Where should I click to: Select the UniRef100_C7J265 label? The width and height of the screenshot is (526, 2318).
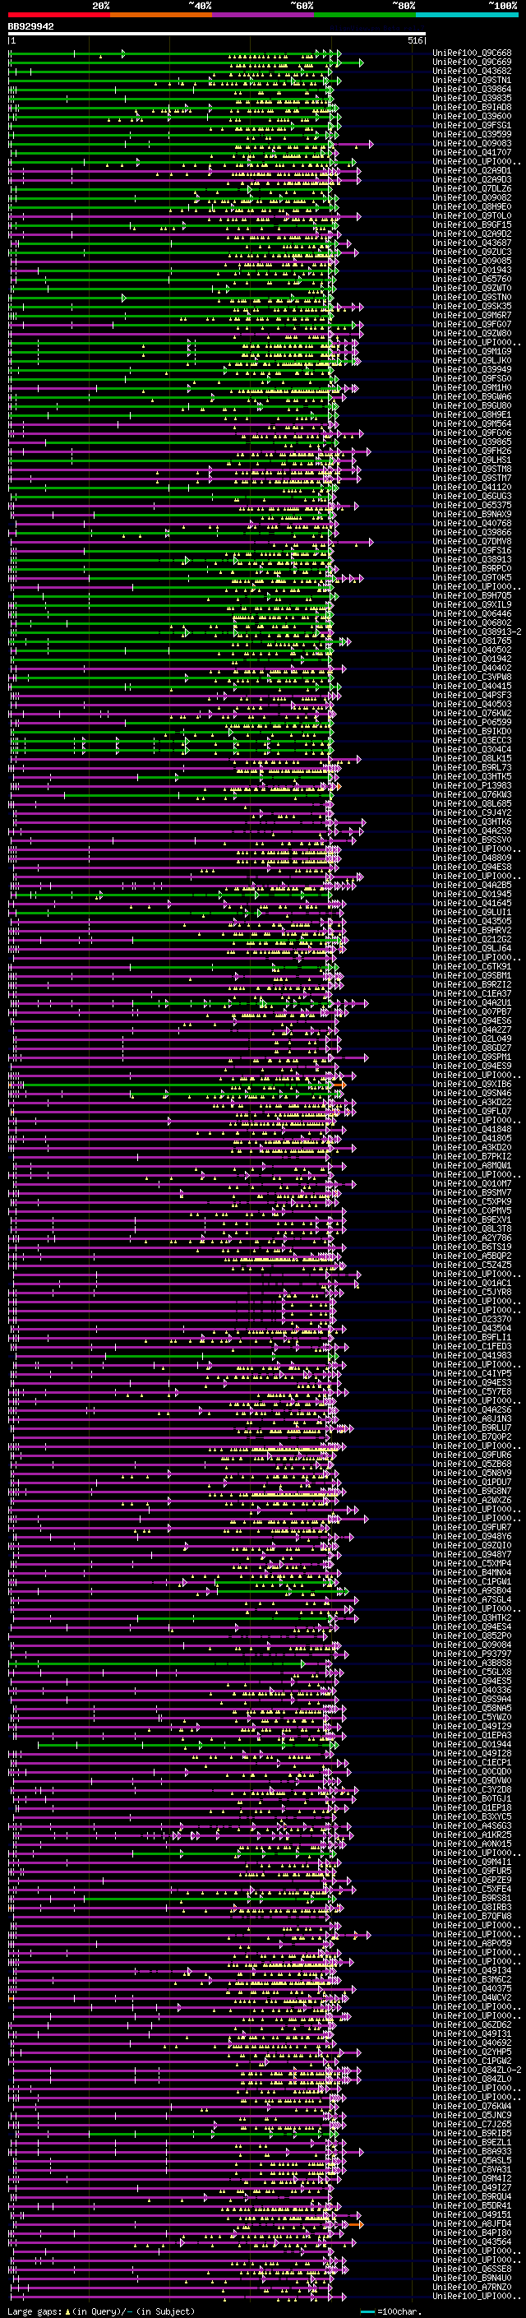(472, 2125)
